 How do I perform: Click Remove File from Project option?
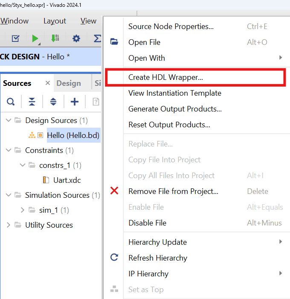(x=173, y=191)
